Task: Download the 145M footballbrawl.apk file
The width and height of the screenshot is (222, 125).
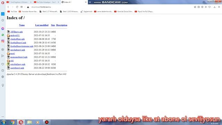Action: coord(18,43)
